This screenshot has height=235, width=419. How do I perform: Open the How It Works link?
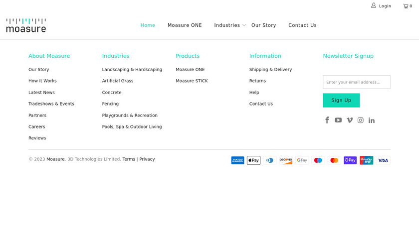(42, 81)
